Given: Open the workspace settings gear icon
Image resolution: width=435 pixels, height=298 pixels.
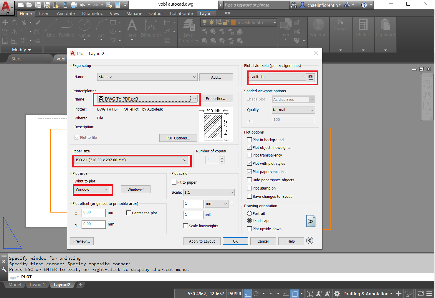Looking at the screenshot, I should 338,294.
